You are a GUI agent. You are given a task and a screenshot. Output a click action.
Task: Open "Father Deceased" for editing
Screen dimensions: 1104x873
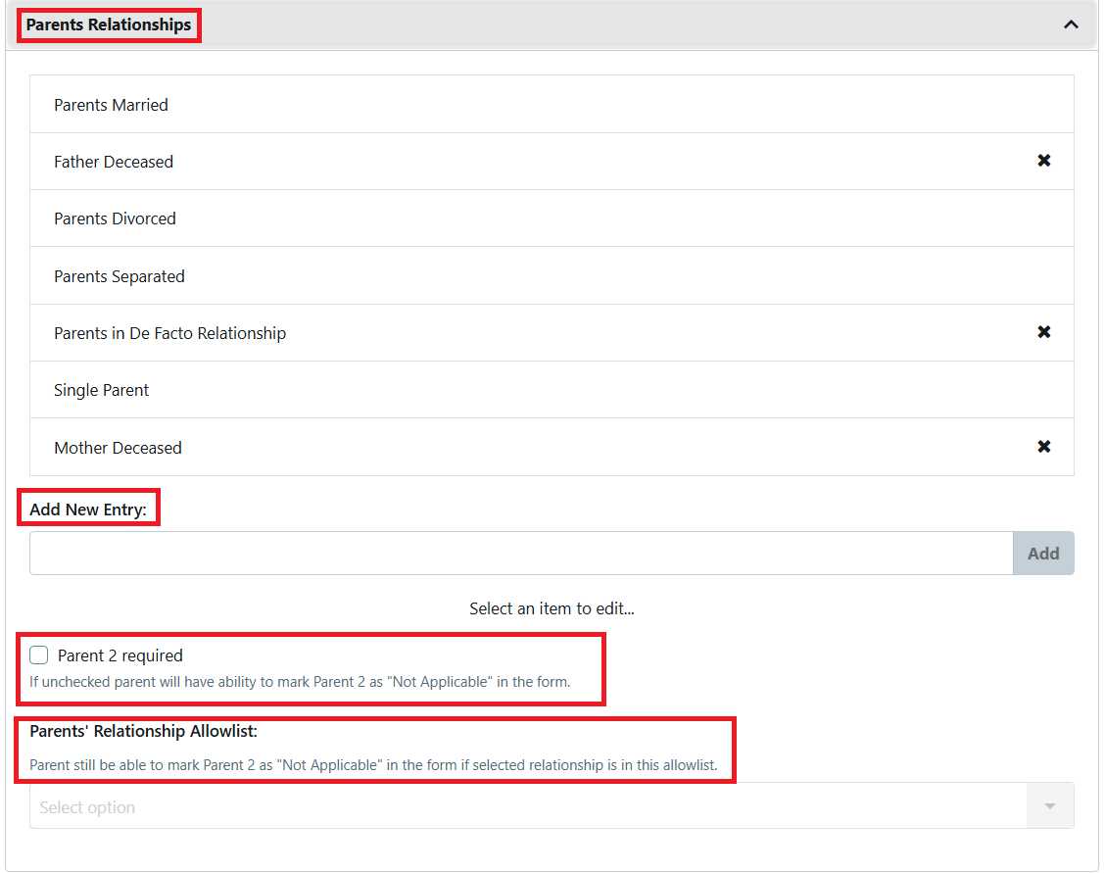point(114,161)
